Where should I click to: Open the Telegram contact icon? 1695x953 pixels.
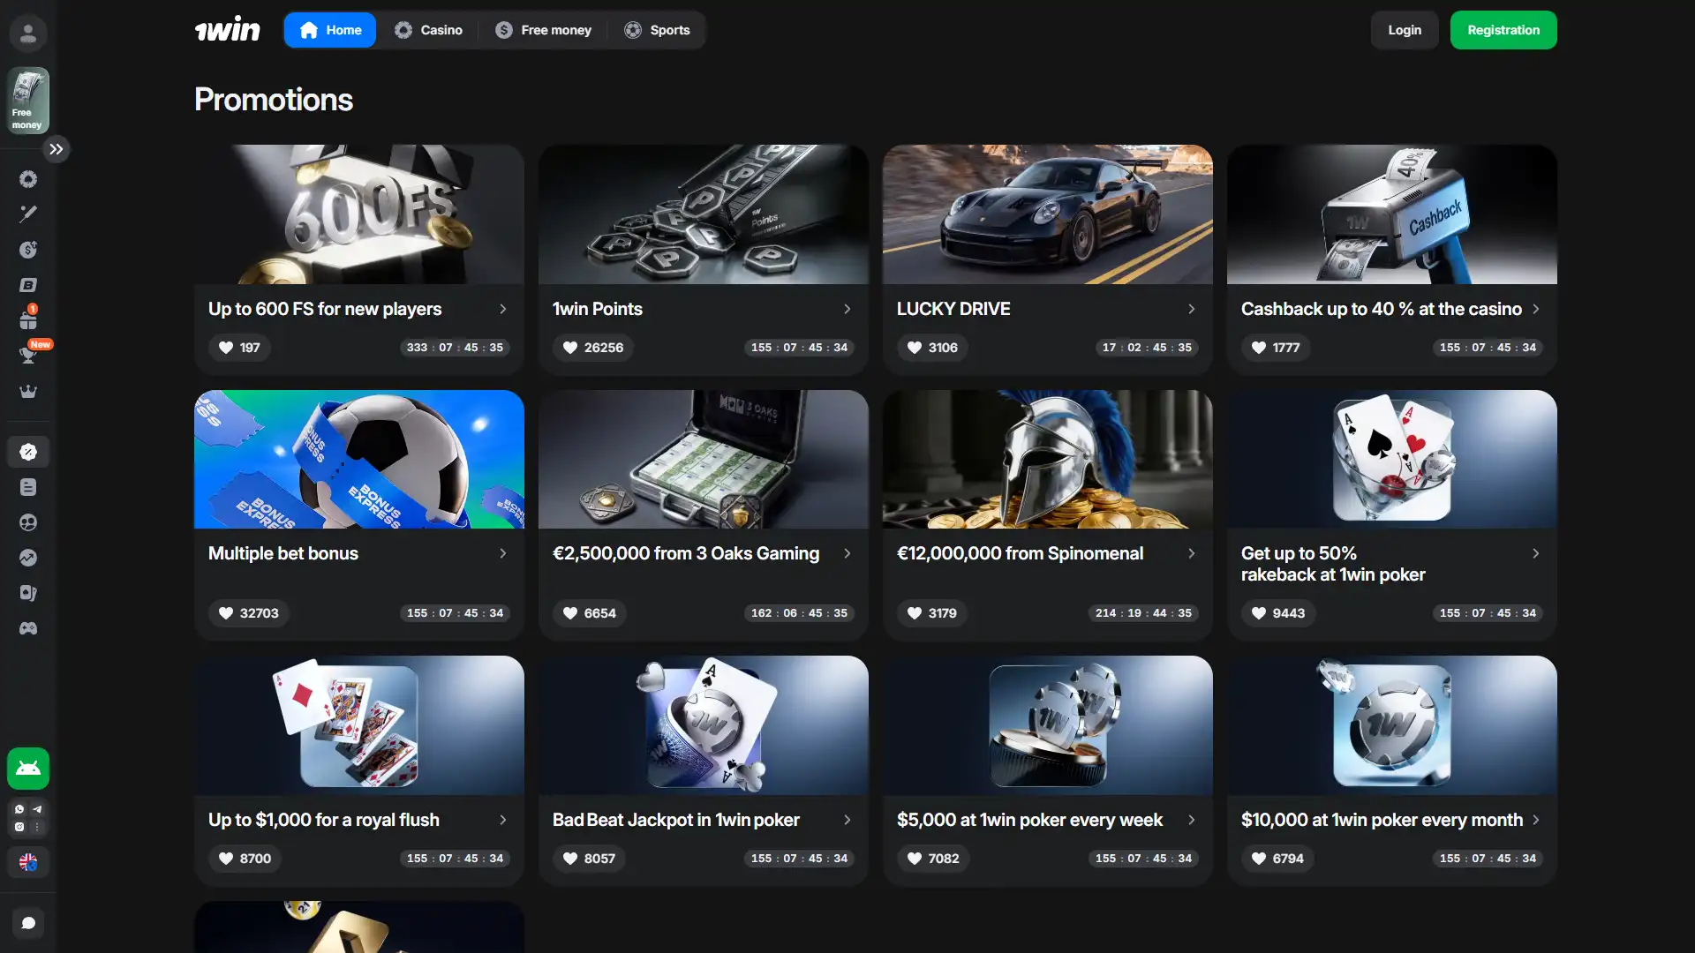point(37,809)
